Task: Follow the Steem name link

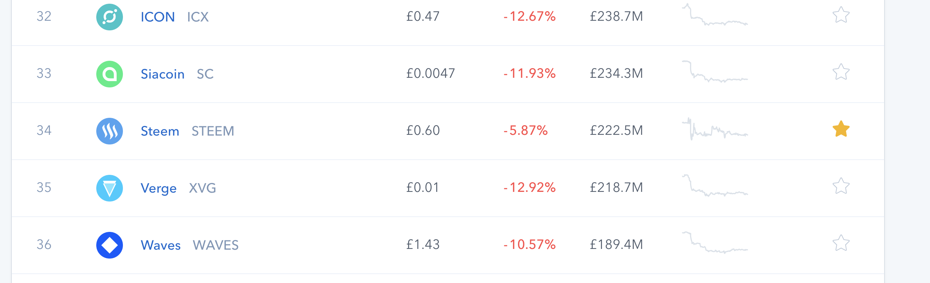Action: point(160,131)
